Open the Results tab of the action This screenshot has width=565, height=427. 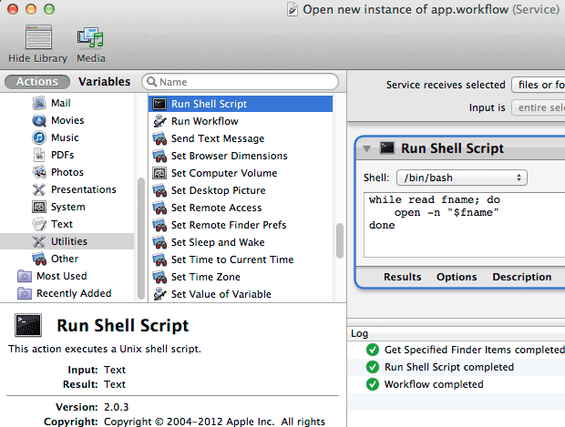tap(402, 277)
